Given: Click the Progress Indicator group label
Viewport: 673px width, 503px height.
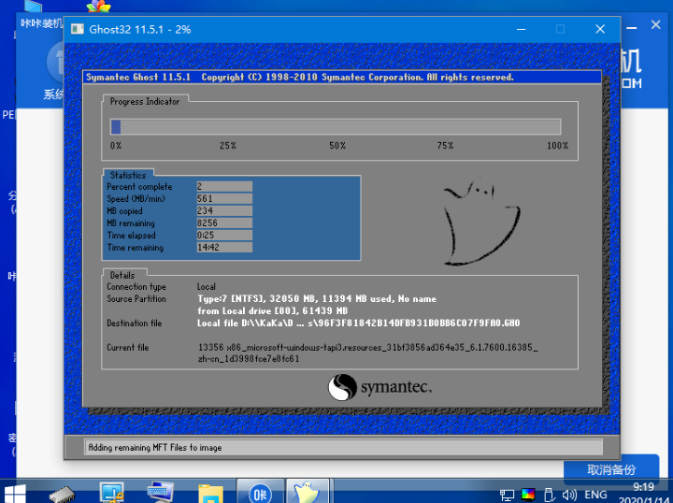Looking at the screenshot, I should point(145,101).
